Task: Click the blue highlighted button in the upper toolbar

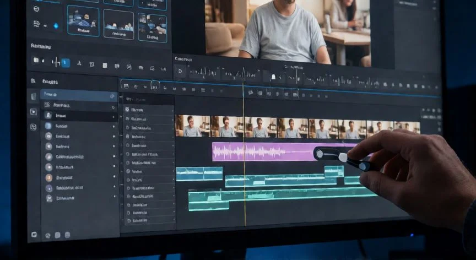Action: tap(65, 63)
